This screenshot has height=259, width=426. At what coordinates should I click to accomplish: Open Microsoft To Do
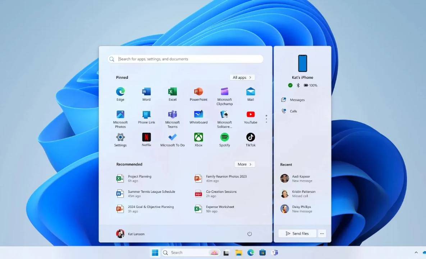(173, 140)
